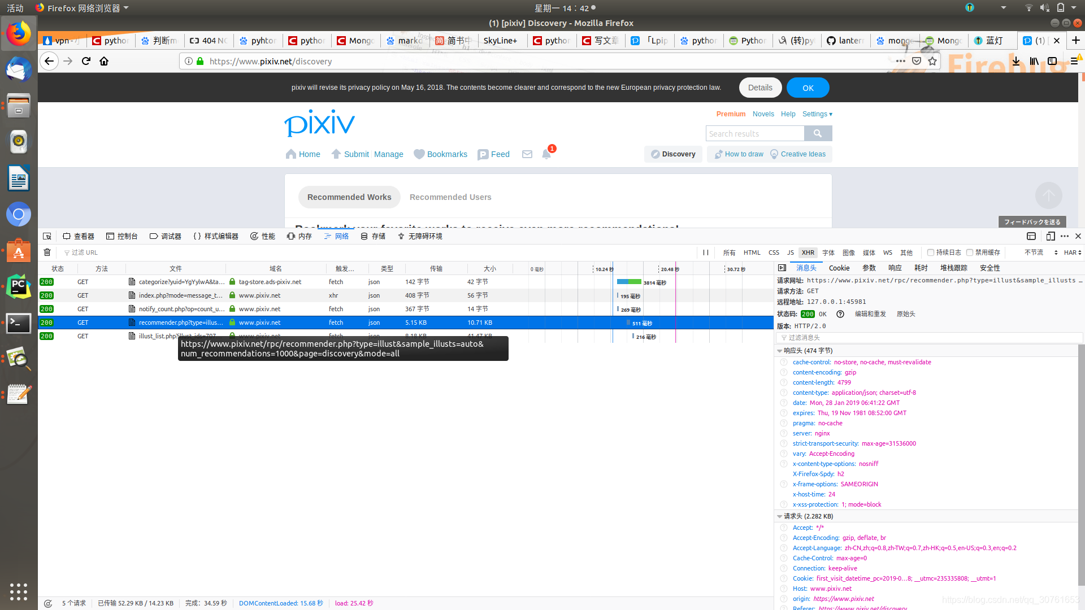Image resolution: width=1085 pixels, height=610 pixels.
Task: Open Terminal from the dock
Action: [19, 323]
